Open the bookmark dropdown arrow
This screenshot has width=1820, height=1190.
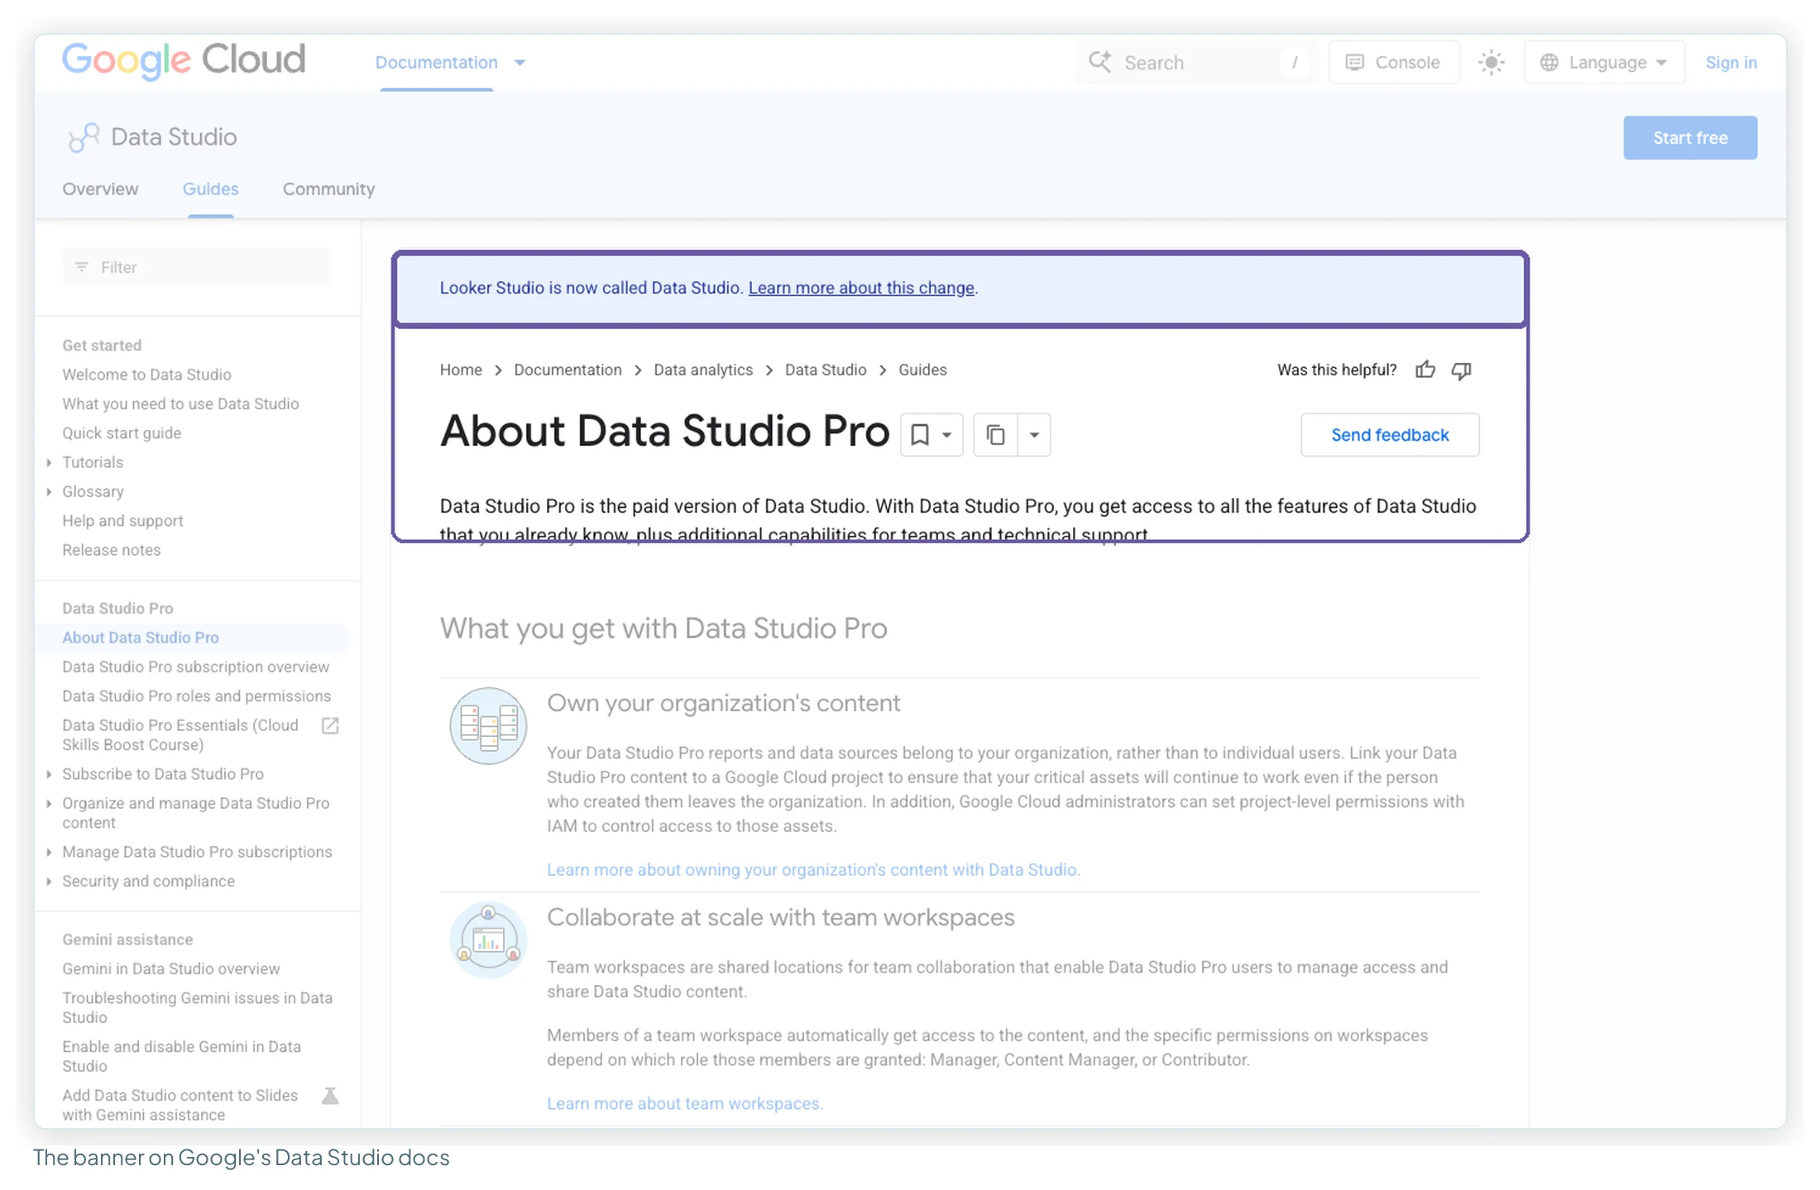tap(946, 435)
